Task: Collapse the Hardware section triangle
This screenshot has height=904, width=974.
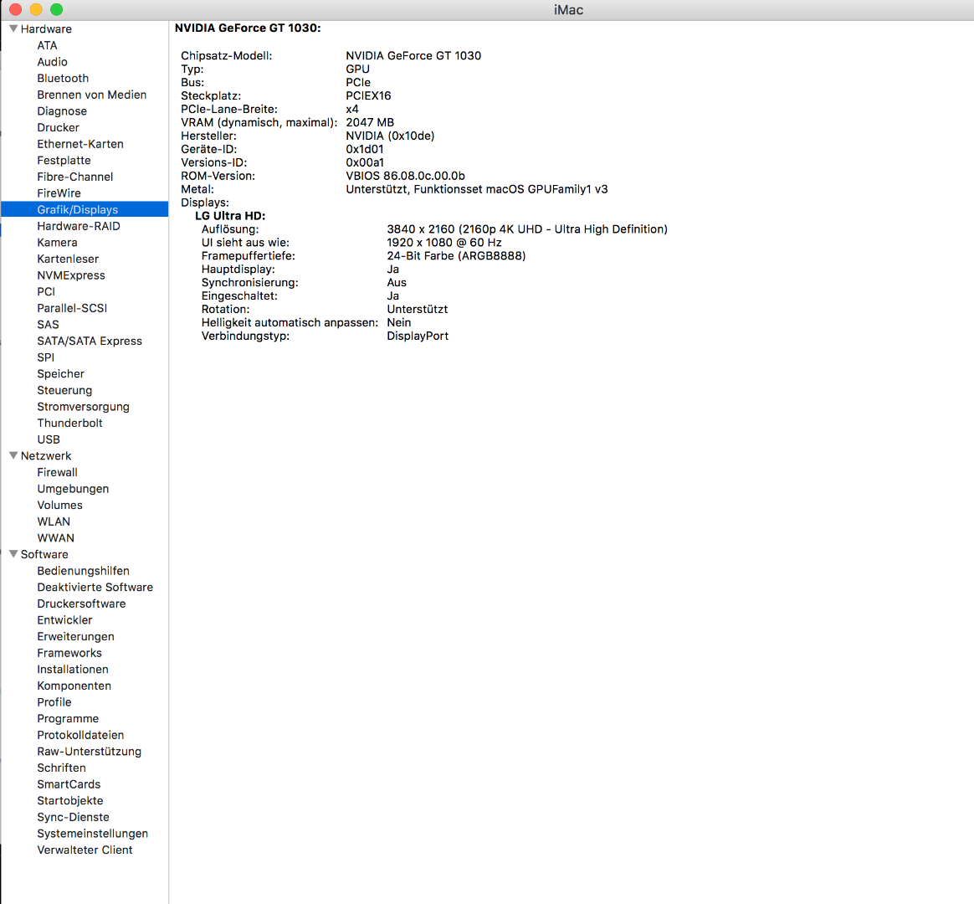Action: [13, 28]
